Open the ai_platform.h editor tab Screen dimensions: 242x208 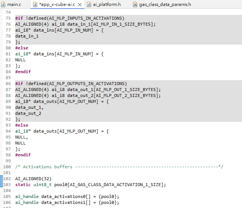pyautogui.click(x=104, y=4)
